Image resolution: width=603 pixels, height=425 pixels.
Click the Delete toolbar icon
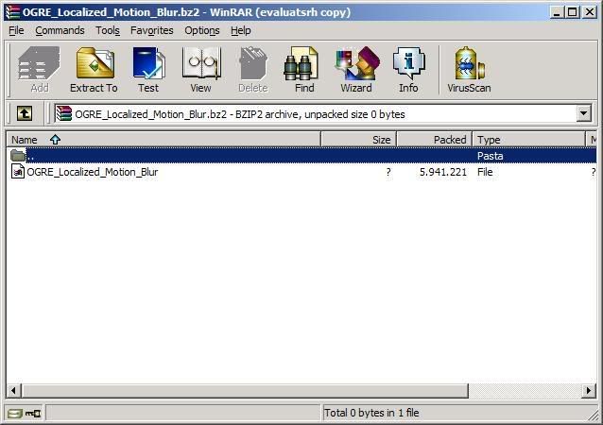point(252,69)
